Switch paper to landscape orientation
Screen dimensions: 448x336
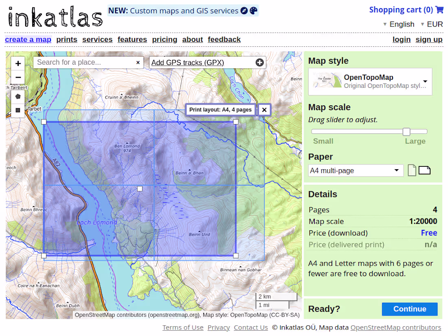coord(425,170)
